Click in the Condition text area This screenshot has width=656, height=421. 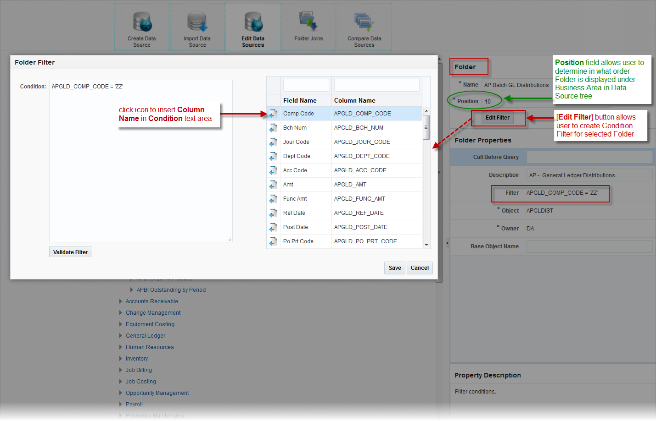[x=141, y=161]
